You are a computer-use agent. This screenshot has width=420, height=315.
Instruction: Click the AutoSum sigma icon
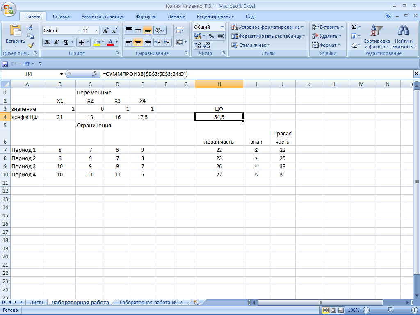pos(354,27)
